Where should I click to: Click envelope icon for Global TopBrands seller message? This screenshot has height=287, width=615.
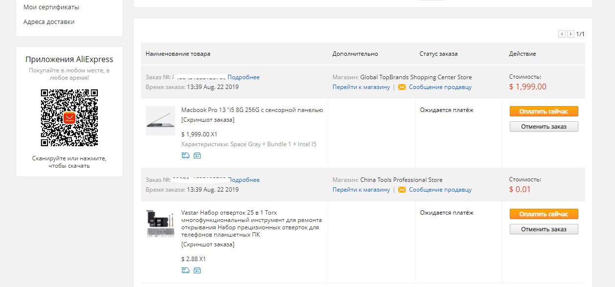pos(402,87)
